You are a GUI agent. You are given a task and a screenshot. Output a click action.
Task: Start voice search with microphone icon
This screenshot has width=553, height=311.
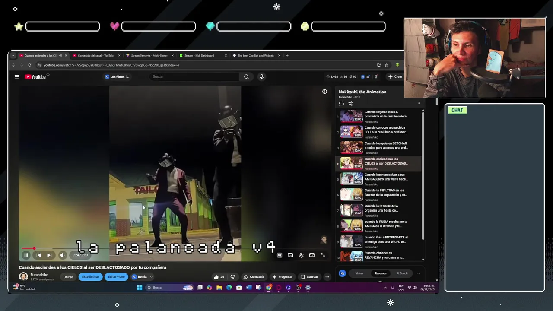pos(261,77)
